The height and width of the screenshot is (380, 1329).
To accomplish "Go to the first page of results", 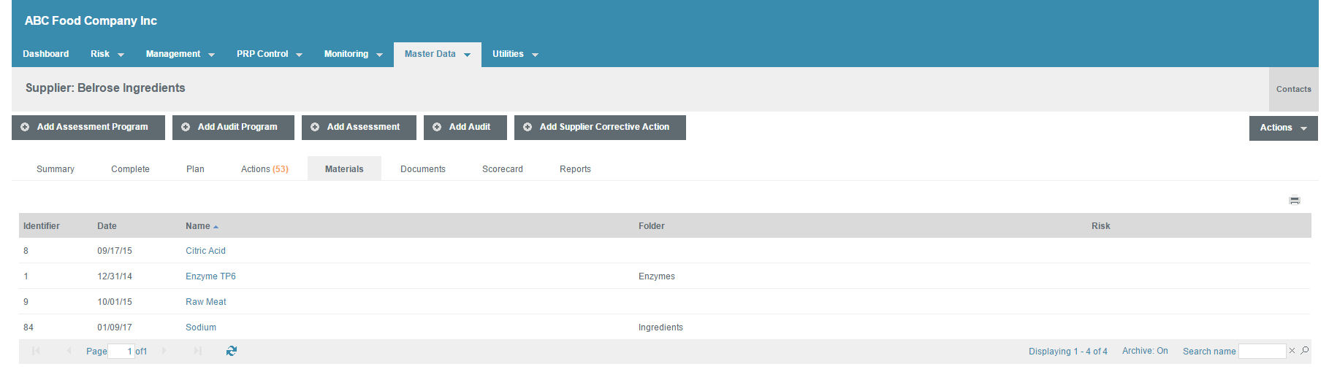I will (x=36, y=351).
